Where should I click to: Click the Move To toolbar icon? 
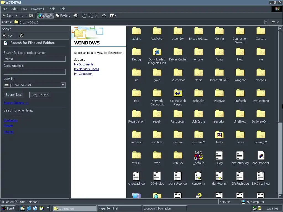click(x=84, y=15)
